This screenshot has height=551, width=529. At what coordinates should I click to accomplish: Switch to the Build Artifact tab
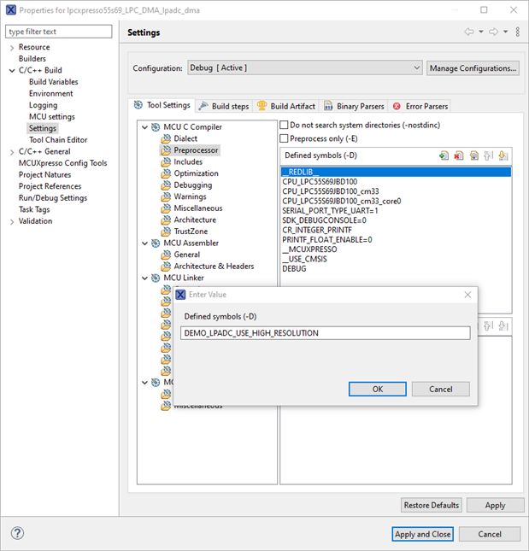(285, 106)
